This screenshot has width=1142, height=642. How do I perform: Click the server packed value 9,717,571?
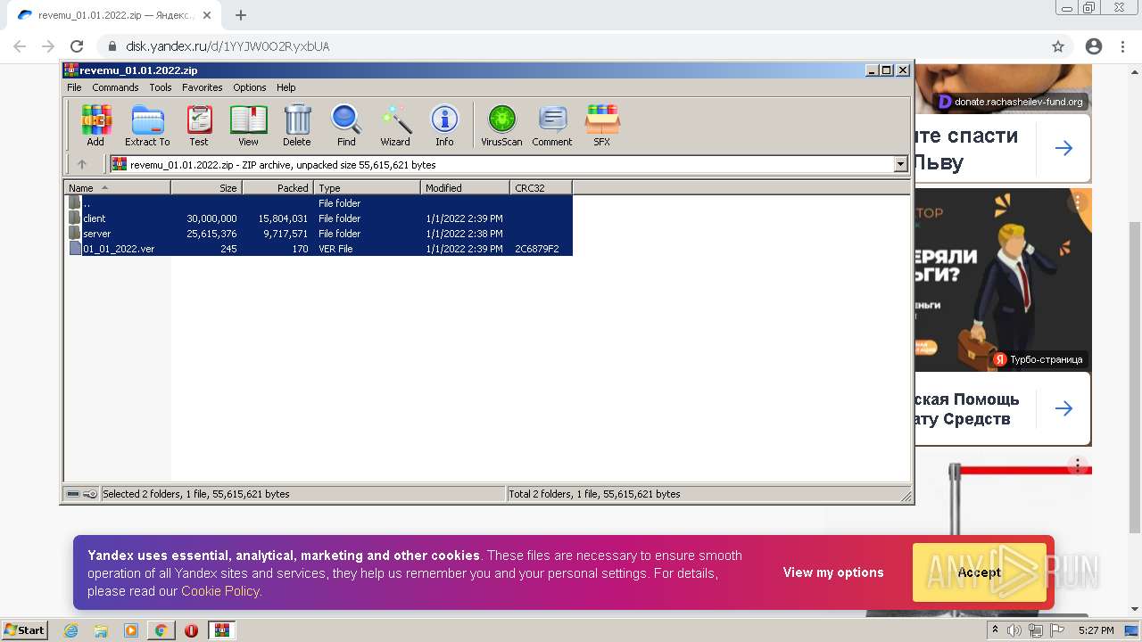285,234
